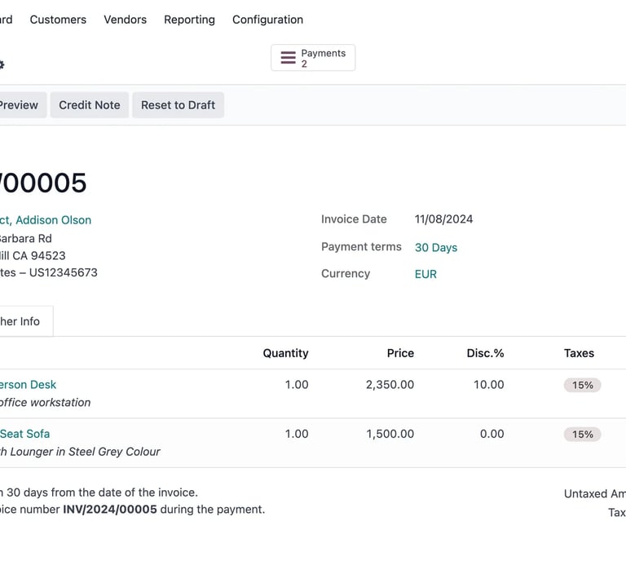Click the Price column header

tap(400, 353)
